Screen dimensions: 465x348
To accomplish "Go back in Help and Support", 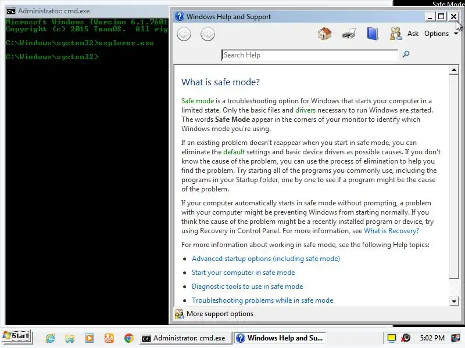I will coord(184,34).
